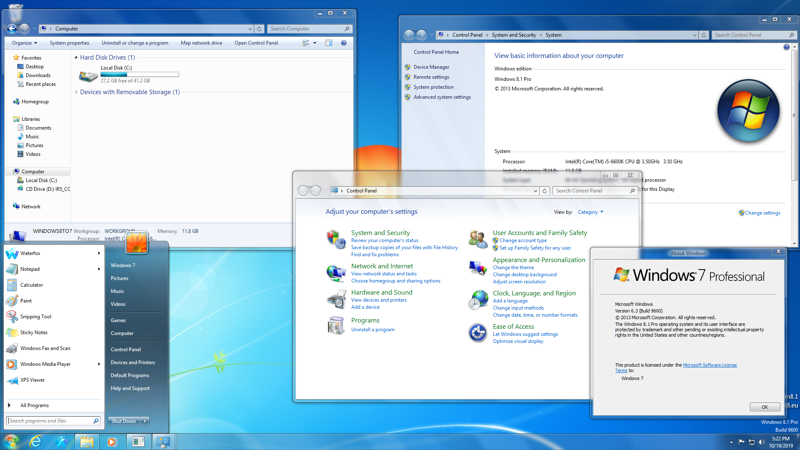This screenshot has height=450, width=800.
Task: Open Windows Media Player from the taskbar
Action: point(112,441)
